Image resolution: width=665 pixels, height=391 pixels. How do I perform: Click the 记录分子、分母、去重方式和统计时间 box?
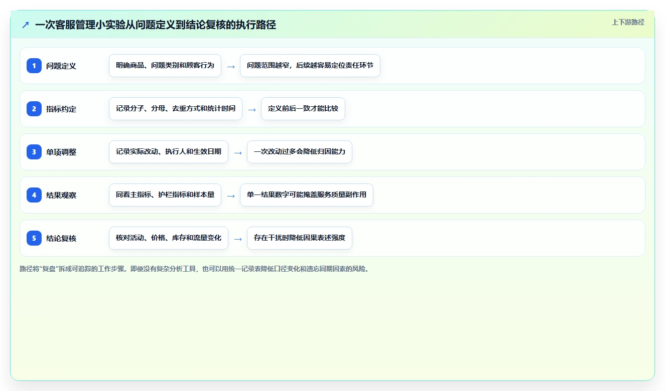[176, 109]
